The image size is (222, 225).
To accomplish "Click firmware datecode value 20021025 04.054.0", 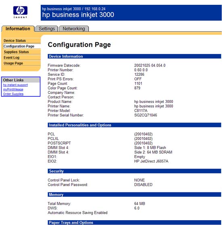I will point(150,65).
